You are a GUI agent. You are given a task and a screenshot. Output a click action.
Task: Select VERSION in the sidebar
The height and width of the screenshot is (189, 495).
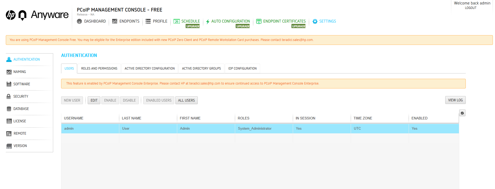20,146
